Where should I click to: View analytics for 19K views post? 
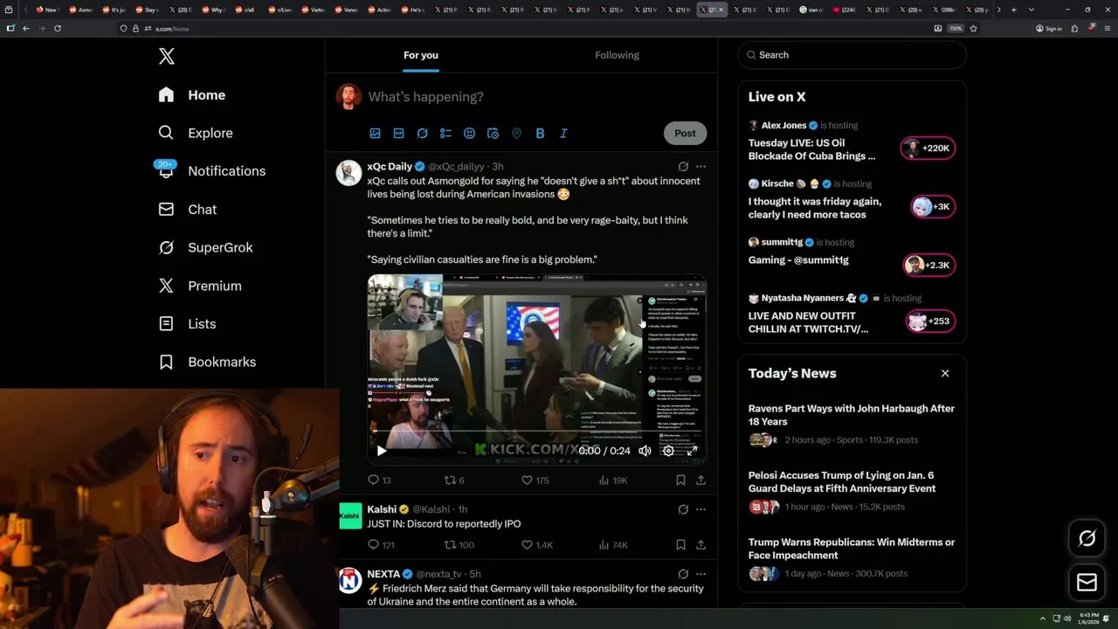coord(613,480)
